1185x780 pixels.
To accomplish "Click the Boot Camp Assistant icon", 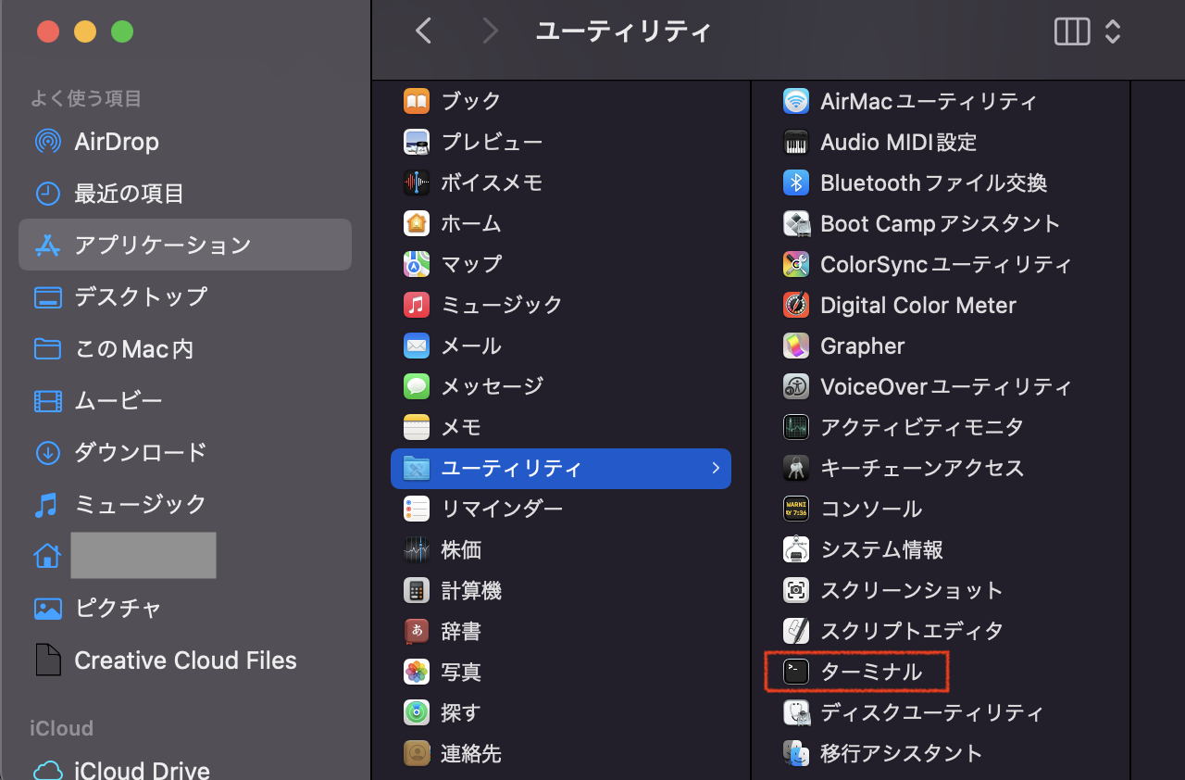I will point(796,223).
